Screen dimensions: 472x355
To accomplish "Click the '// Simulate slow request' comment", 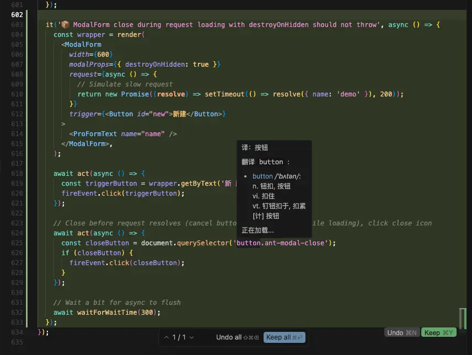I will (125, 84).
